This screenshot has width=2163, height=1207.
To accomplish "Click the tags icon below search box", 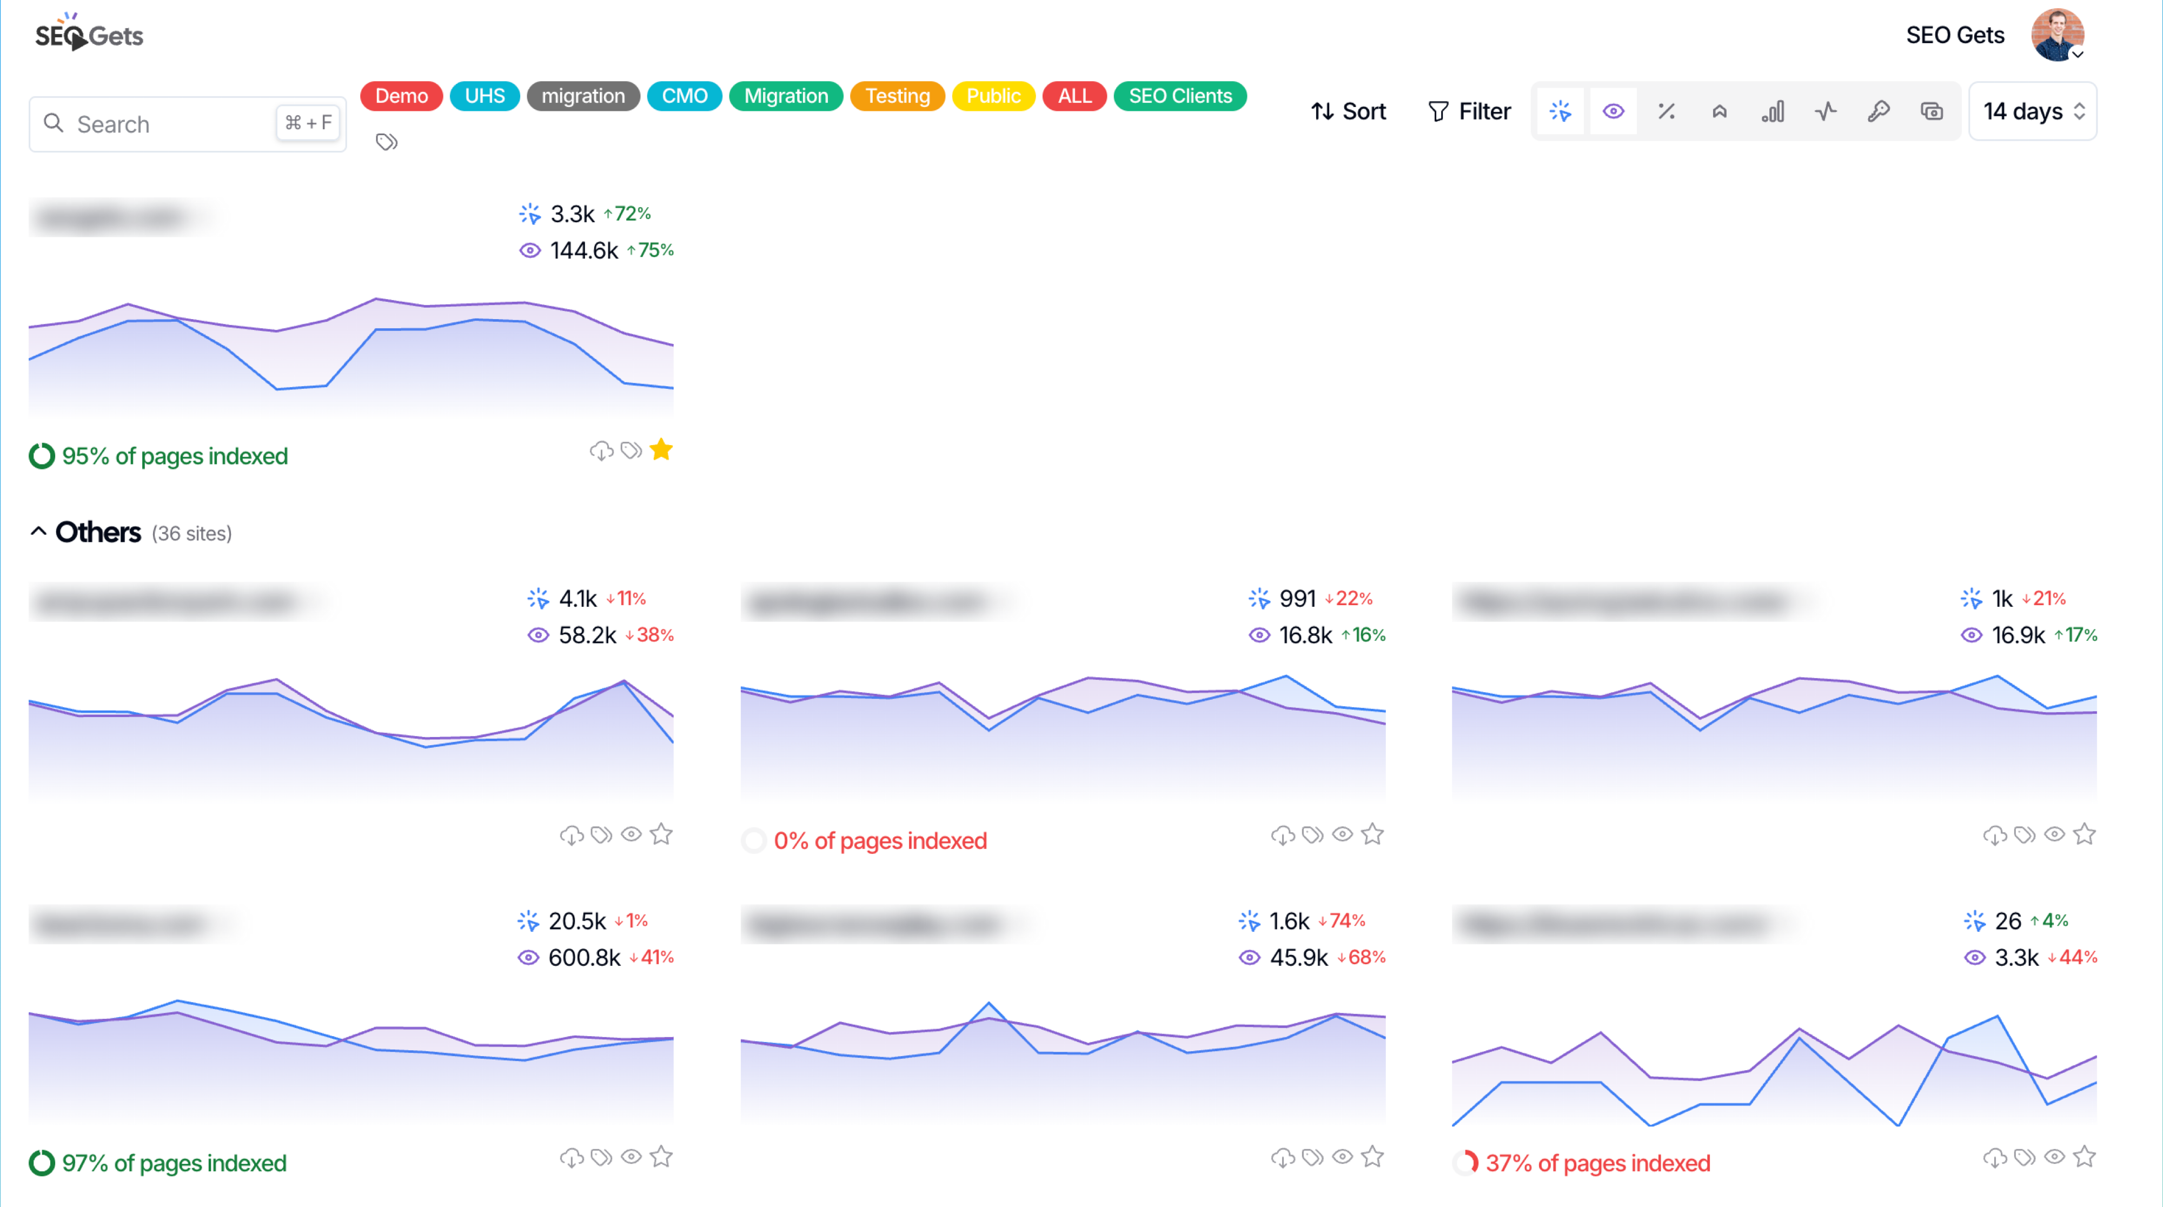I will [386, 142].
